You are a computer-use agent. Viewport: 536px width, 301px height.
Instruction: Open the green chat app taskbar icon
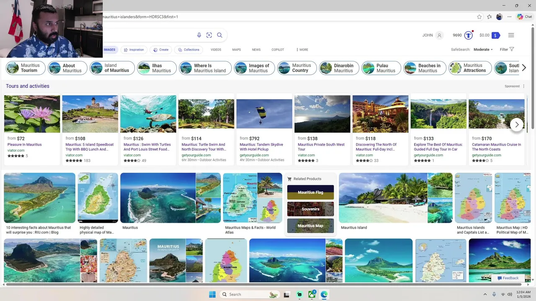(x=299, y=294)
